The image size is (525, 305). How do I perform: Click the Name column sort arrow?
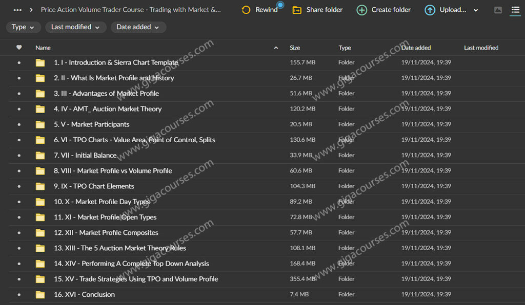click(276, 48)
